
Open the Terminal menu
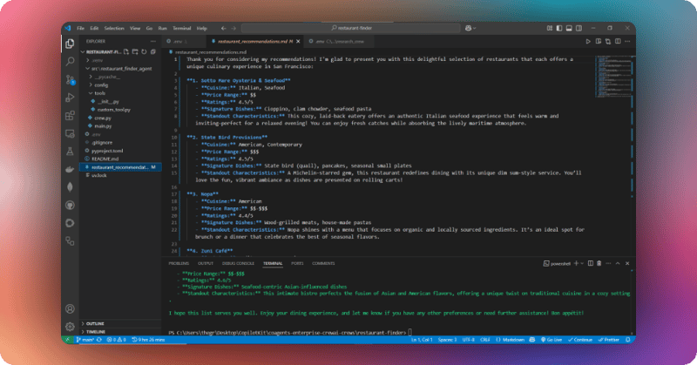tap(182, 28)
